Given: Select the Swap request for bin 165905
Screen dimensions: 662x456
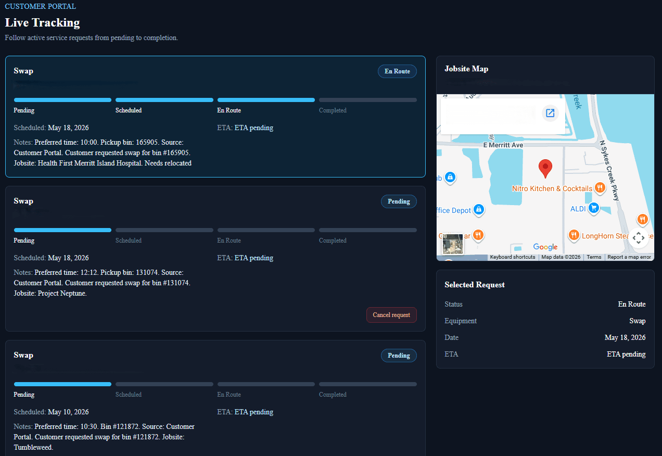Looking at the screenshot, I should coord(215,117).
